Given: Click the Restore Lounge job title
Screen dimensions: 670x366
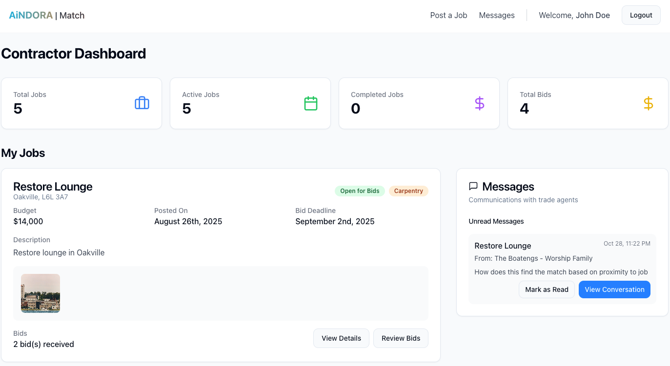Looking at the screenshot, I should (x=53, y=187).
